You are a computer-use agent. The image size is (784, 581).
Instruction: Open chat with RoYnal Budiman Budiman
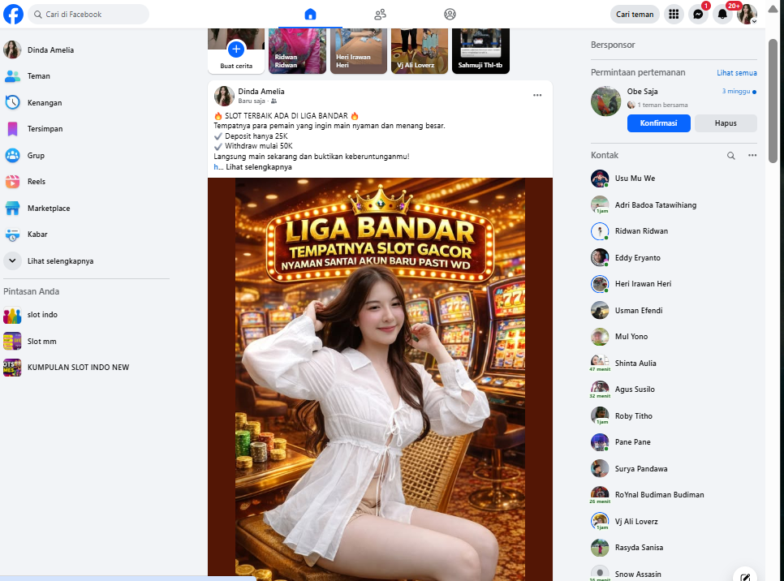pyautogui.click(x=674, y=494)
